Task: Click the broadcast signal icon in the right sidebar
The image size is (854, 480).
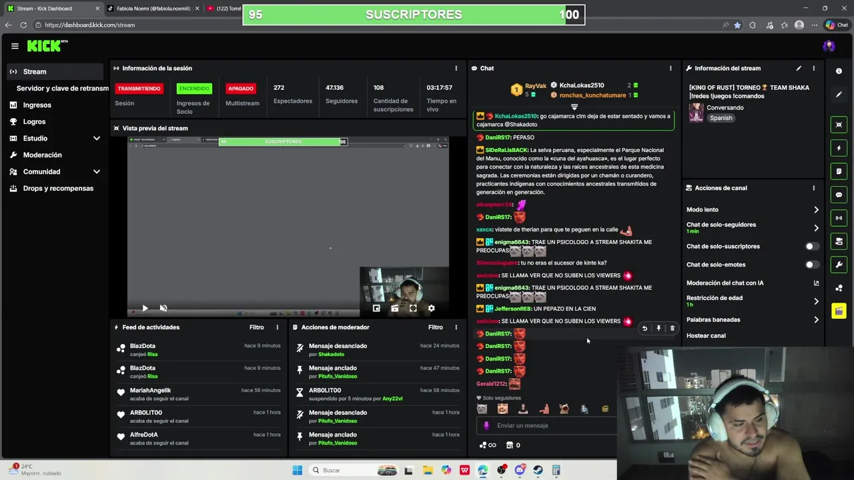Action: 839,218
